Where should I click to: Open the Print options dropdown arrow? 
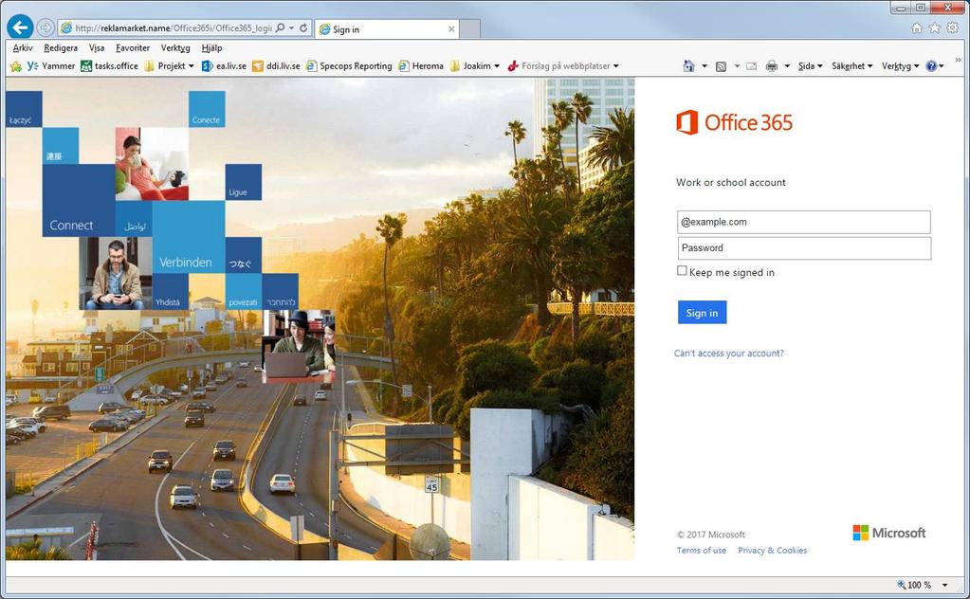pos(787,66)
